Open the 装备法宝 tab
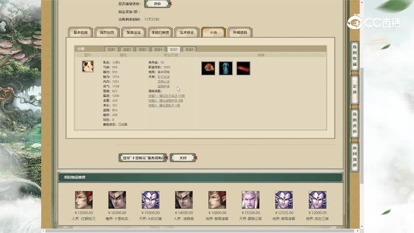414x233 pixels. 134,32
